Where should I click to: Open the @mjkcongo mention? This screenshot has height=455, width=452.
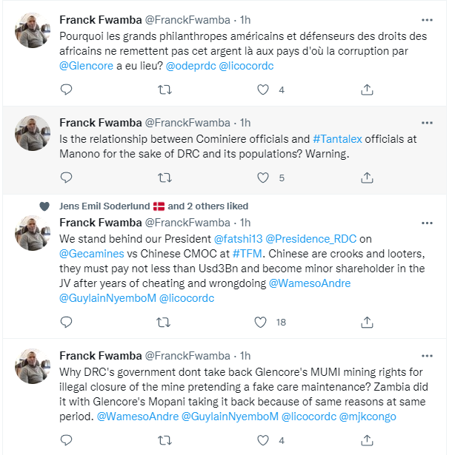[x=368, y=417]
